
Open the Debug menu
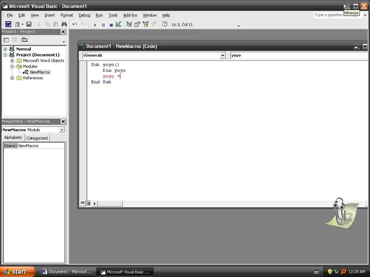tap(85, 15)
